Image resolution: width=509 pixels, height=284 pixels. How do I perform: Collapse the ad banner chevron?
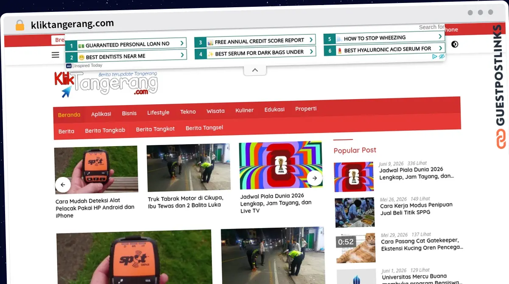pos(255,70)
